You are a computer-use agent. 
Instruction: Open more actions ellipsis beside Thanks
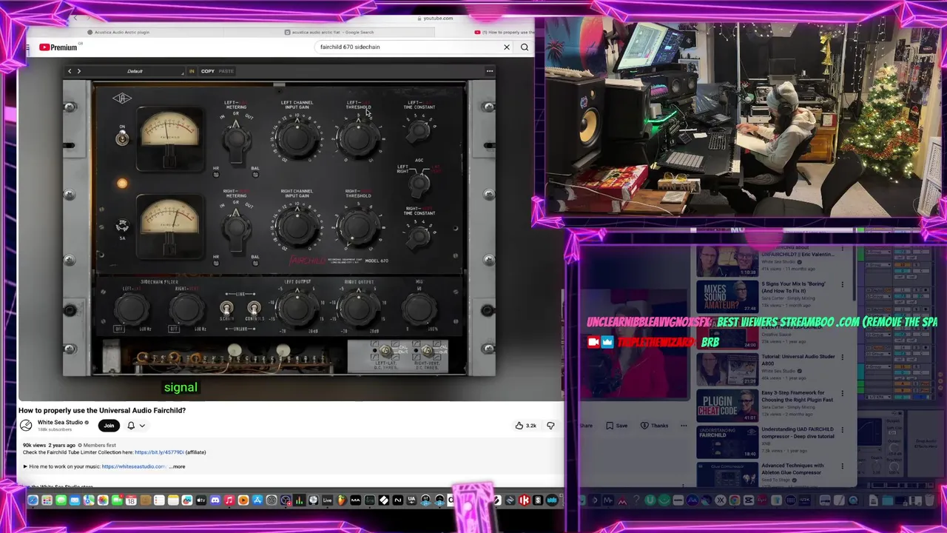click(684, 426)
